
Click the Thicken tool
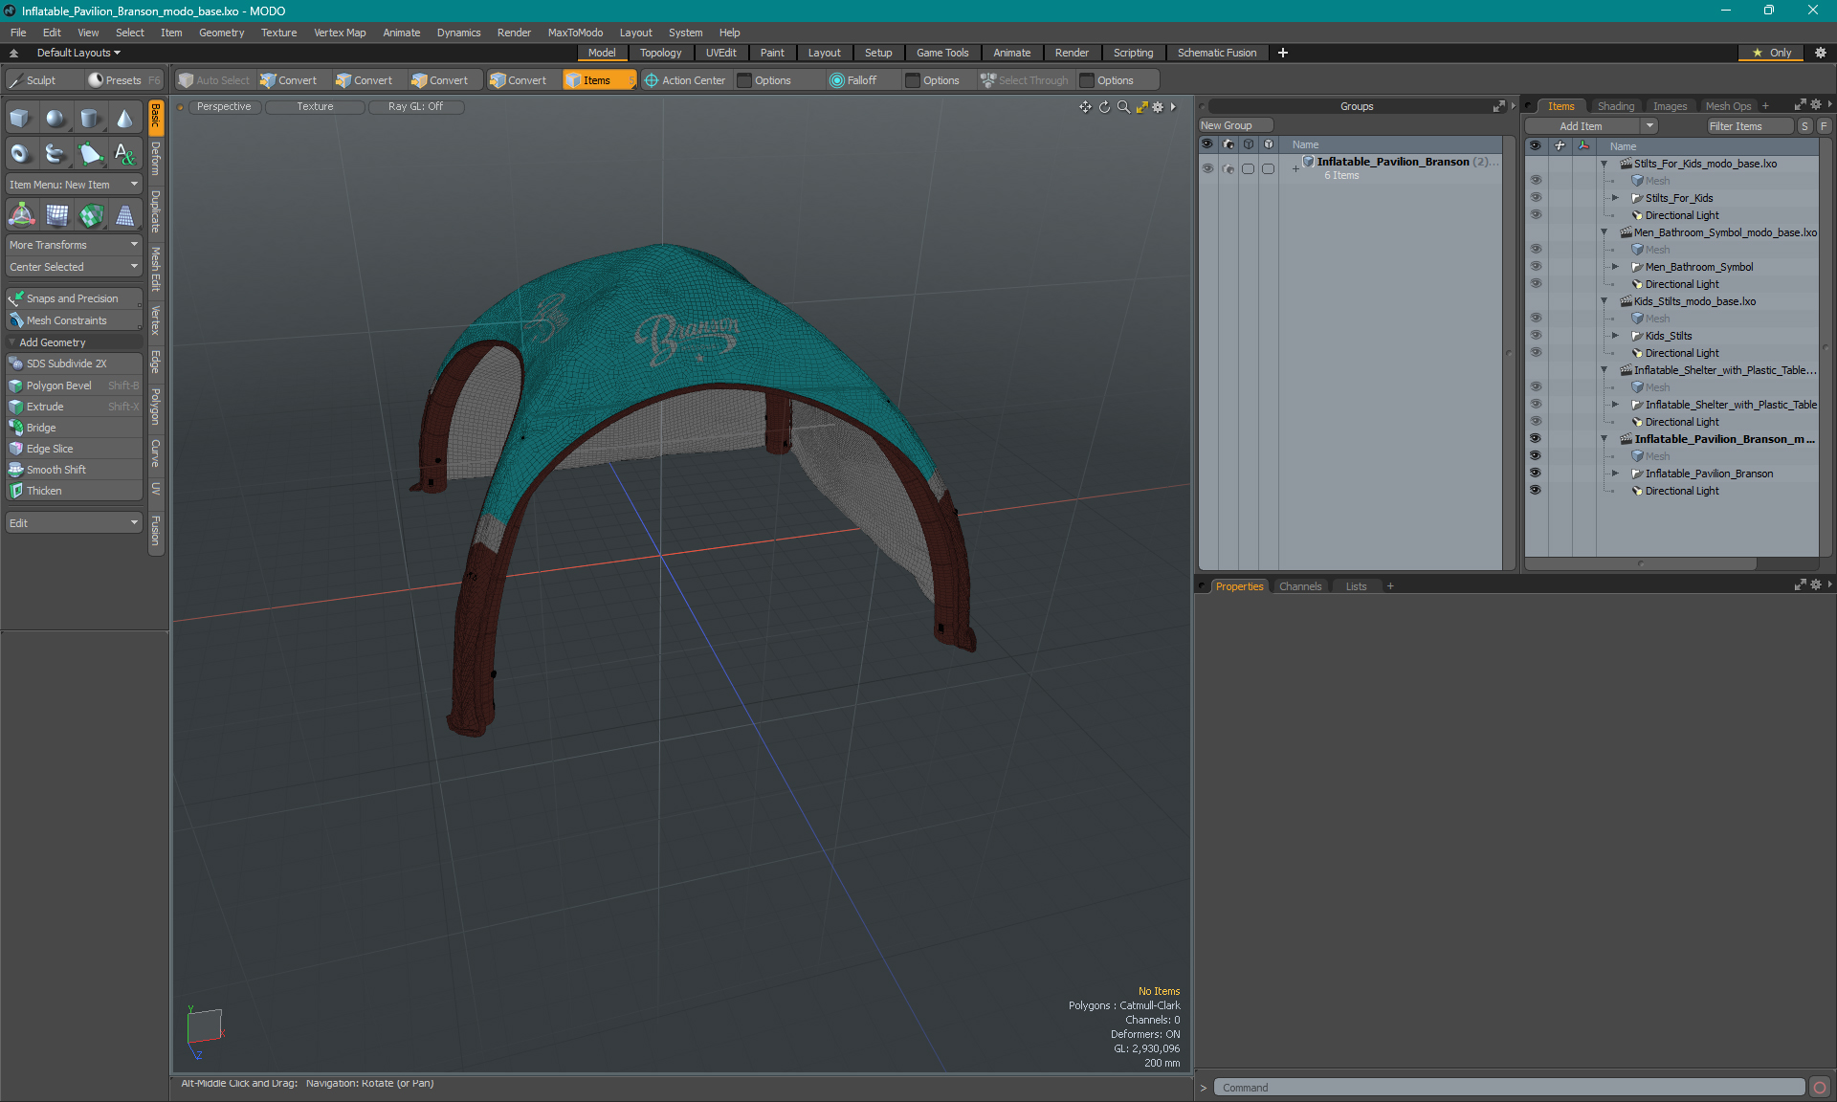[44, 491]
